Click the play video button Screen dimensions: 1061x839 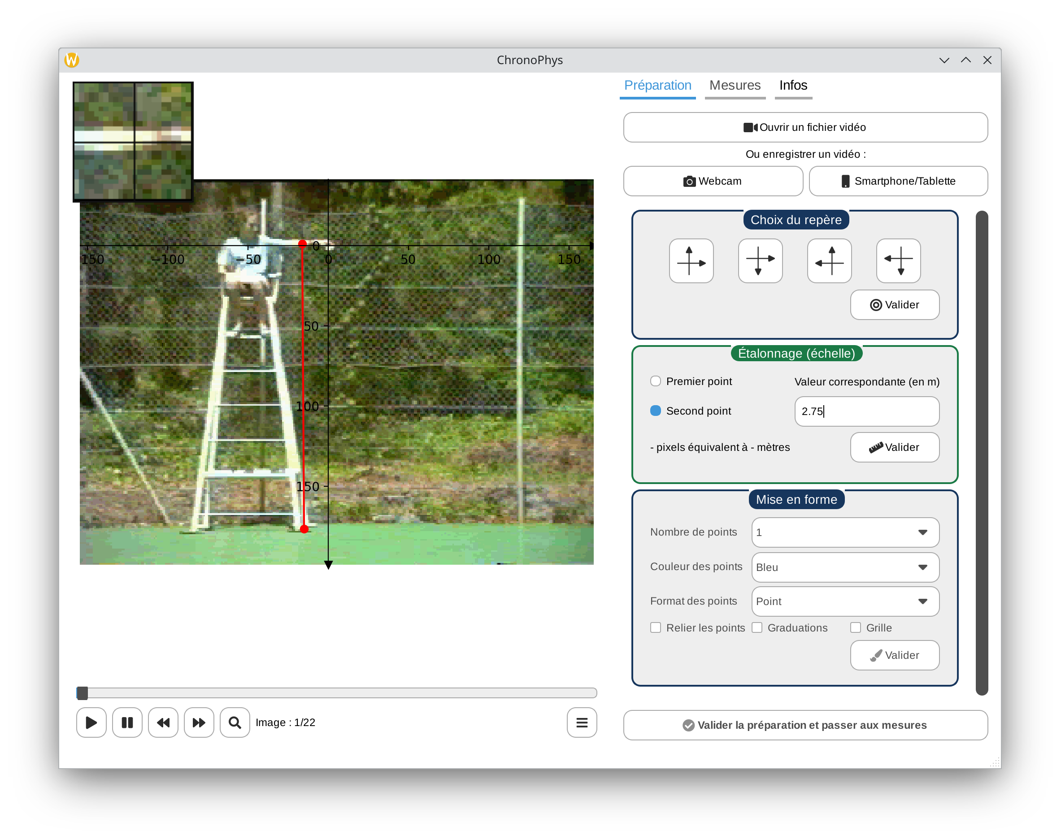pyautogui.click(x=91, y=722)
